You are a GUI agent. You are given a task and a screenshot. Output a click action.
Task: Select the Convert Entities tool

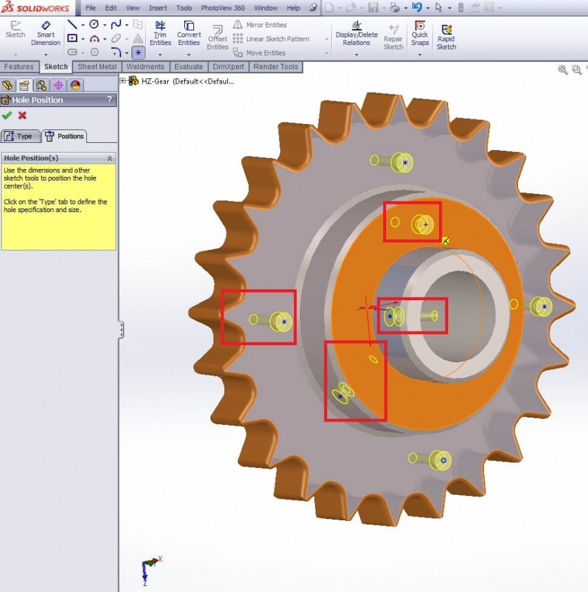188,36
